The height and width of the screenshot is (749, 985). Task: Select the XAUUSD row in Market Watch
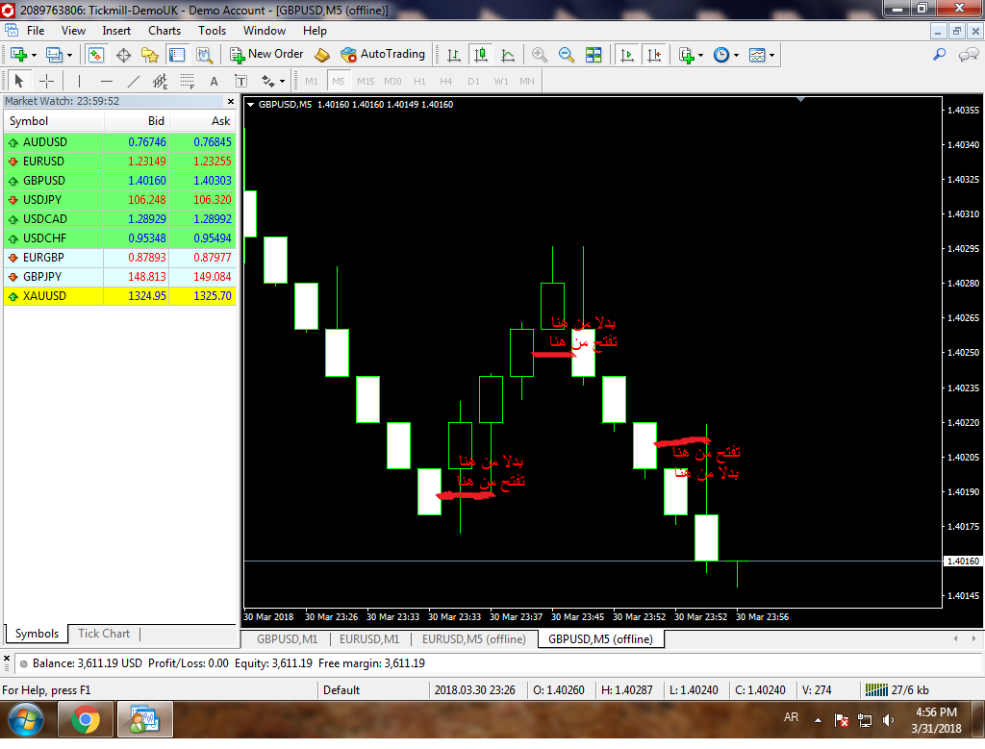119,296
